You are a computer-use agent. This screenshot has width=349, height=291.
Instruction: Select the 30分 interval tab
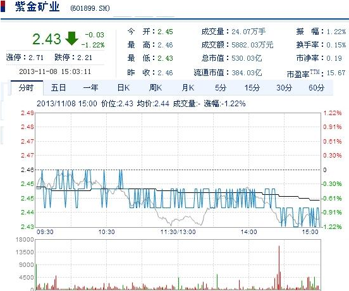tap(284, 88)
